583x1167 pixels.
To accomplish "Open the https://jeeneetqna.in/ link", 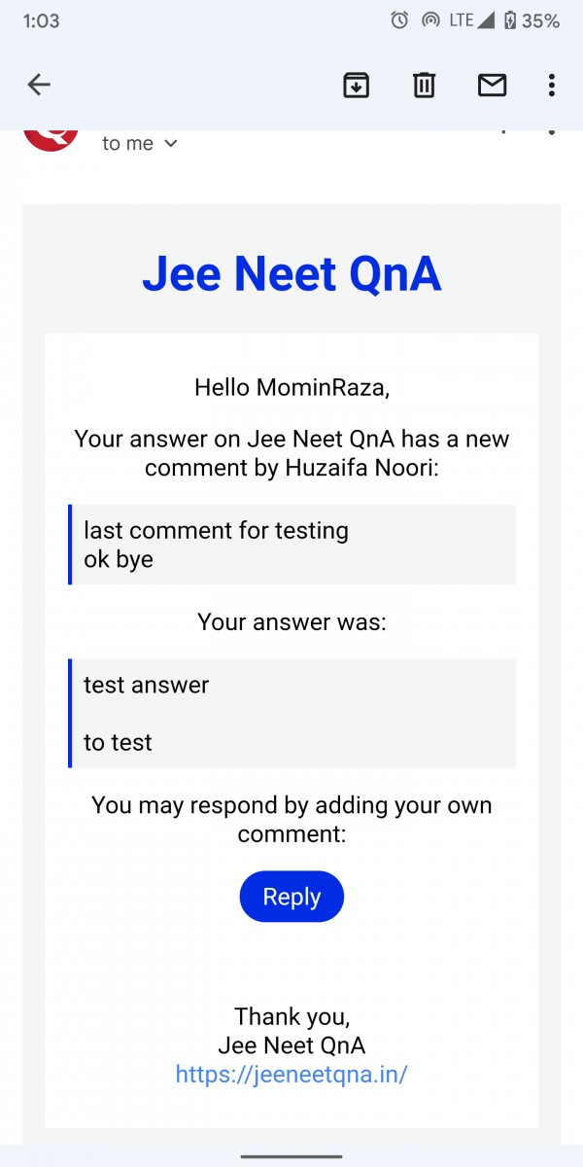I will pos(291,1074).
